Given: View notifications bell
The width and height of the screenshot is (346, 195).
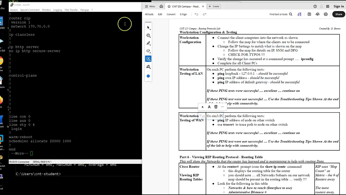Looking at the screenshot, I should tap(321, 6).
